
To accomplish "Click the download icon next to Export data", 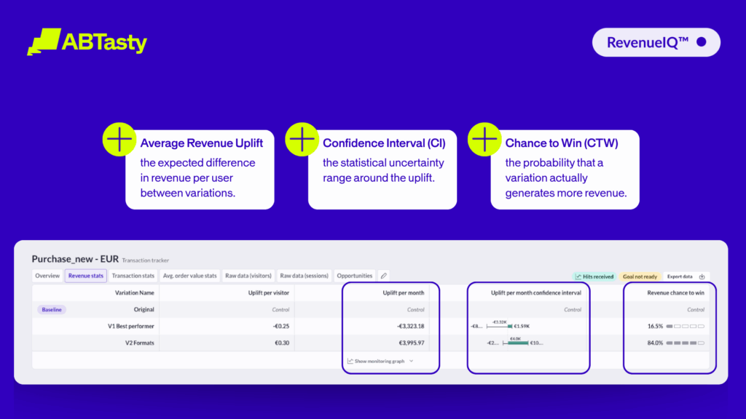I will pos(702,276).
